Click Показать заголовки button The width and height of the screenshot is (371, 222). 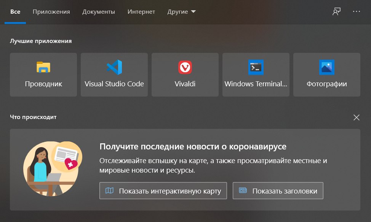pyautogui.click(x=278, y=190)
